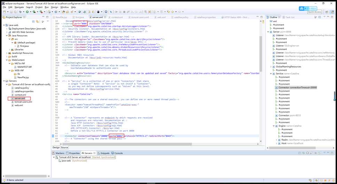337x184 pixels.
Task: Select java-web module in Servers view
Action: (72, 161)
